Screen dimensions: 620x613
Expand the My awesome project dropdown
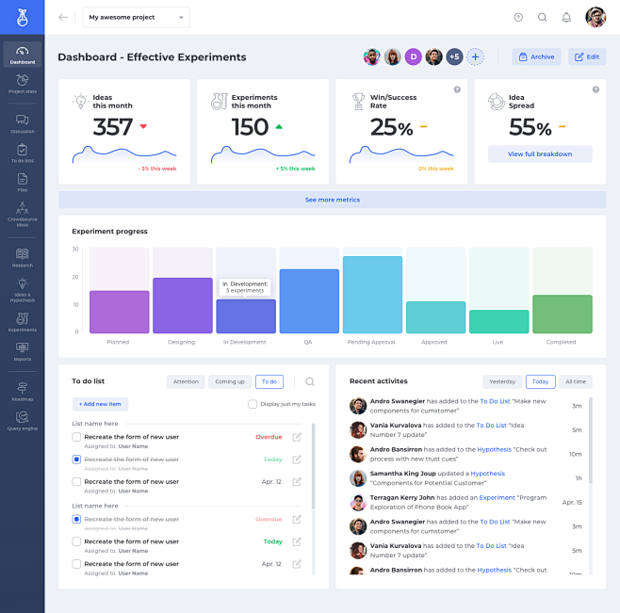[x=136, y=17]
